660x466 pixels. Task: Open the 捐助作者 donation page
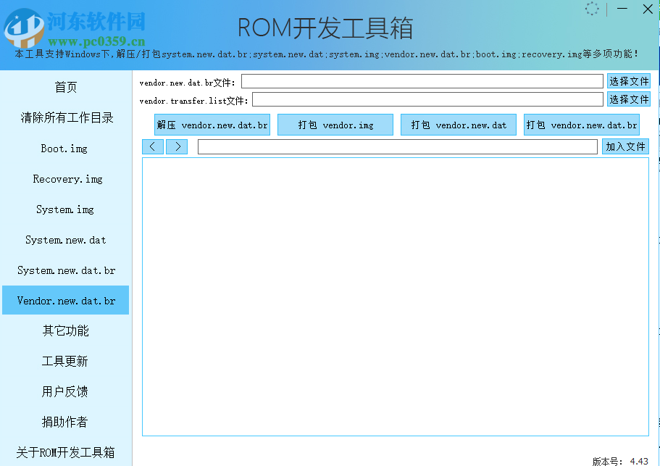(65, 421)
